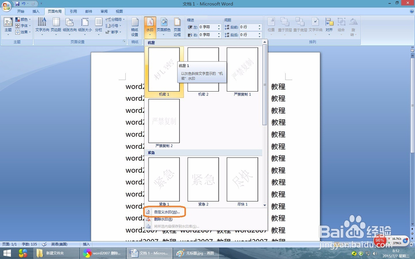This screenshot has width=415, height=259.
Task: Click the 文字环绕 text wrapping button
Action: [x=315, y=27]
